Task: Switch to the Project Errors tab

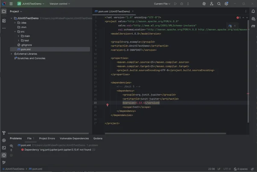Action: (x=47, y=138)
